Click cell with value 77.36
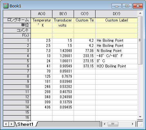 click(x=85, y=51)
